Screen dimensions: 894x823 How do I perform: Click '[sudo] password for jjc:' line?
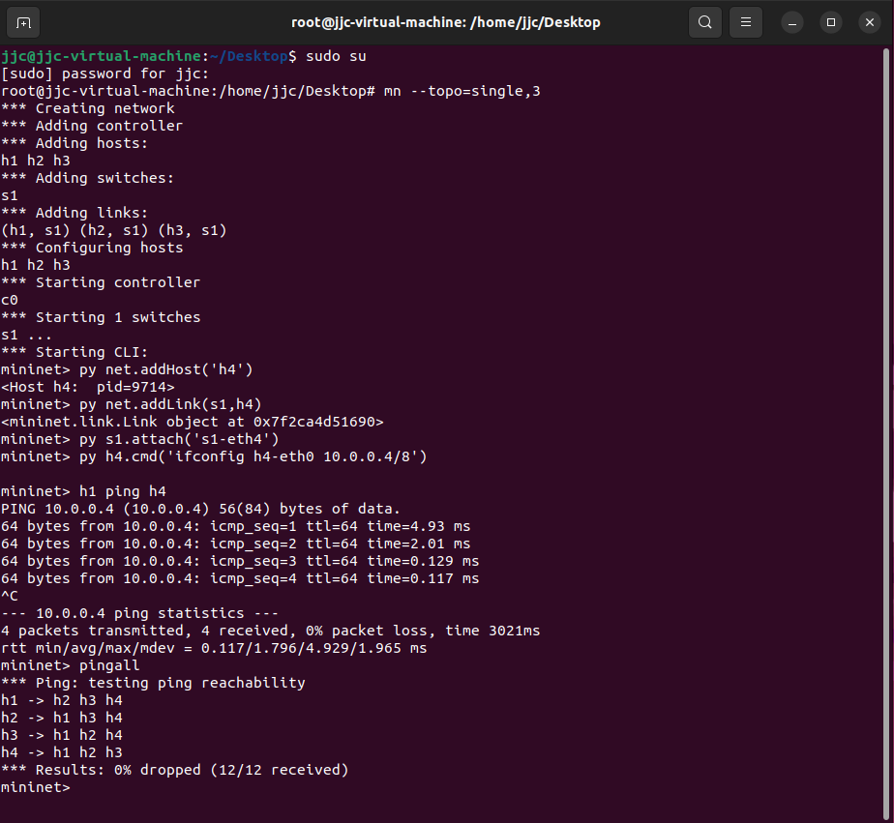104,73
